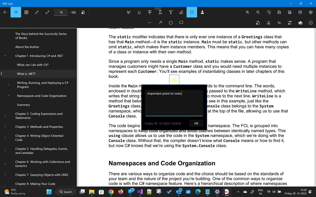Viewport: 316px width, 197px height.
Task: Select the Strikethrough annotation tool
Action: point(150,12)
